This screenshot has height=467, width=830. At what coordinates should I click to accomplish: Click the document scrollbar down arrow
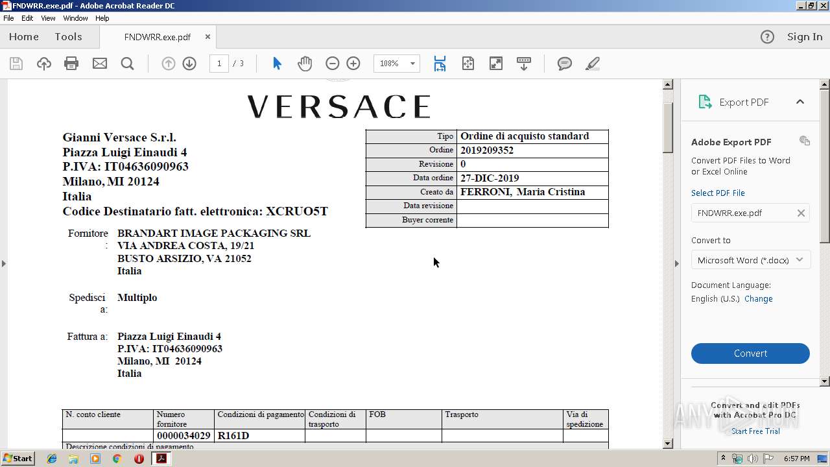(668, 444)
